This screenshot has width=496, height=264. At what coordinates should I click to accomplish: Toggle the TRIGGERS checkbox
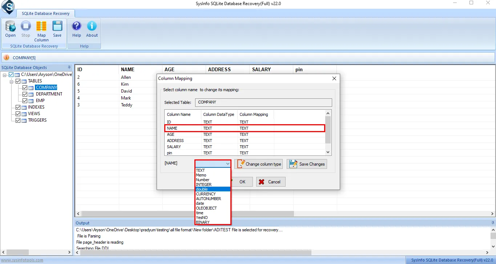[18, 120]
